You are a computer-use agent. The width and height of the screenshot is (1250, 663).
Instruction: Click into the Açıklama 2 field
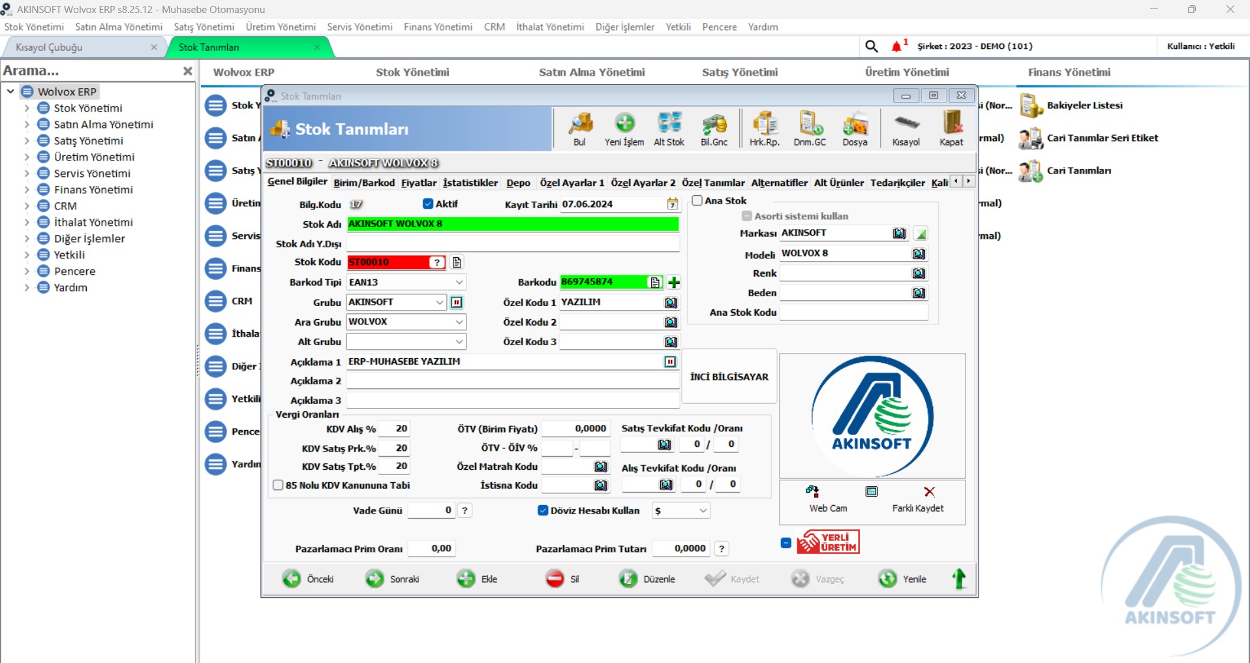[x=513, y=381]
